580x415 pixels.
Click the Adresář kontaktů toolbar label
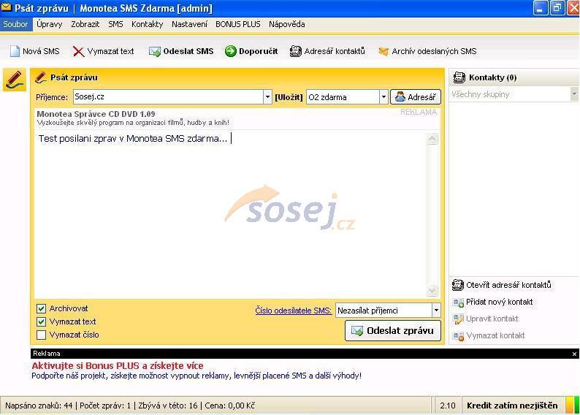335,51
